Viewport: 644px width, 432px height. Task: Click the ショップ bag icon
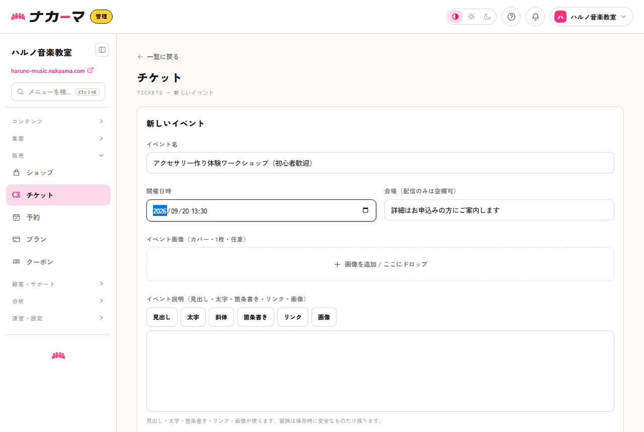click(x=16, y=172)
